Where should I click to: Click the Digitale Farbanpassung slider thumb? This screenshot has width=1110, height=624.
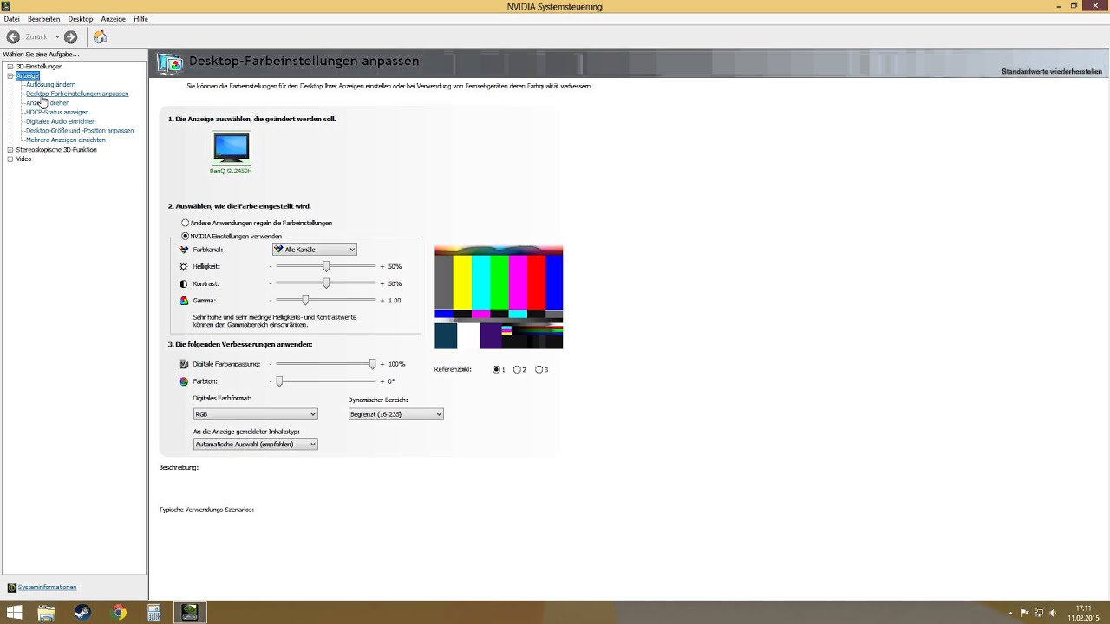coord(372,364)
